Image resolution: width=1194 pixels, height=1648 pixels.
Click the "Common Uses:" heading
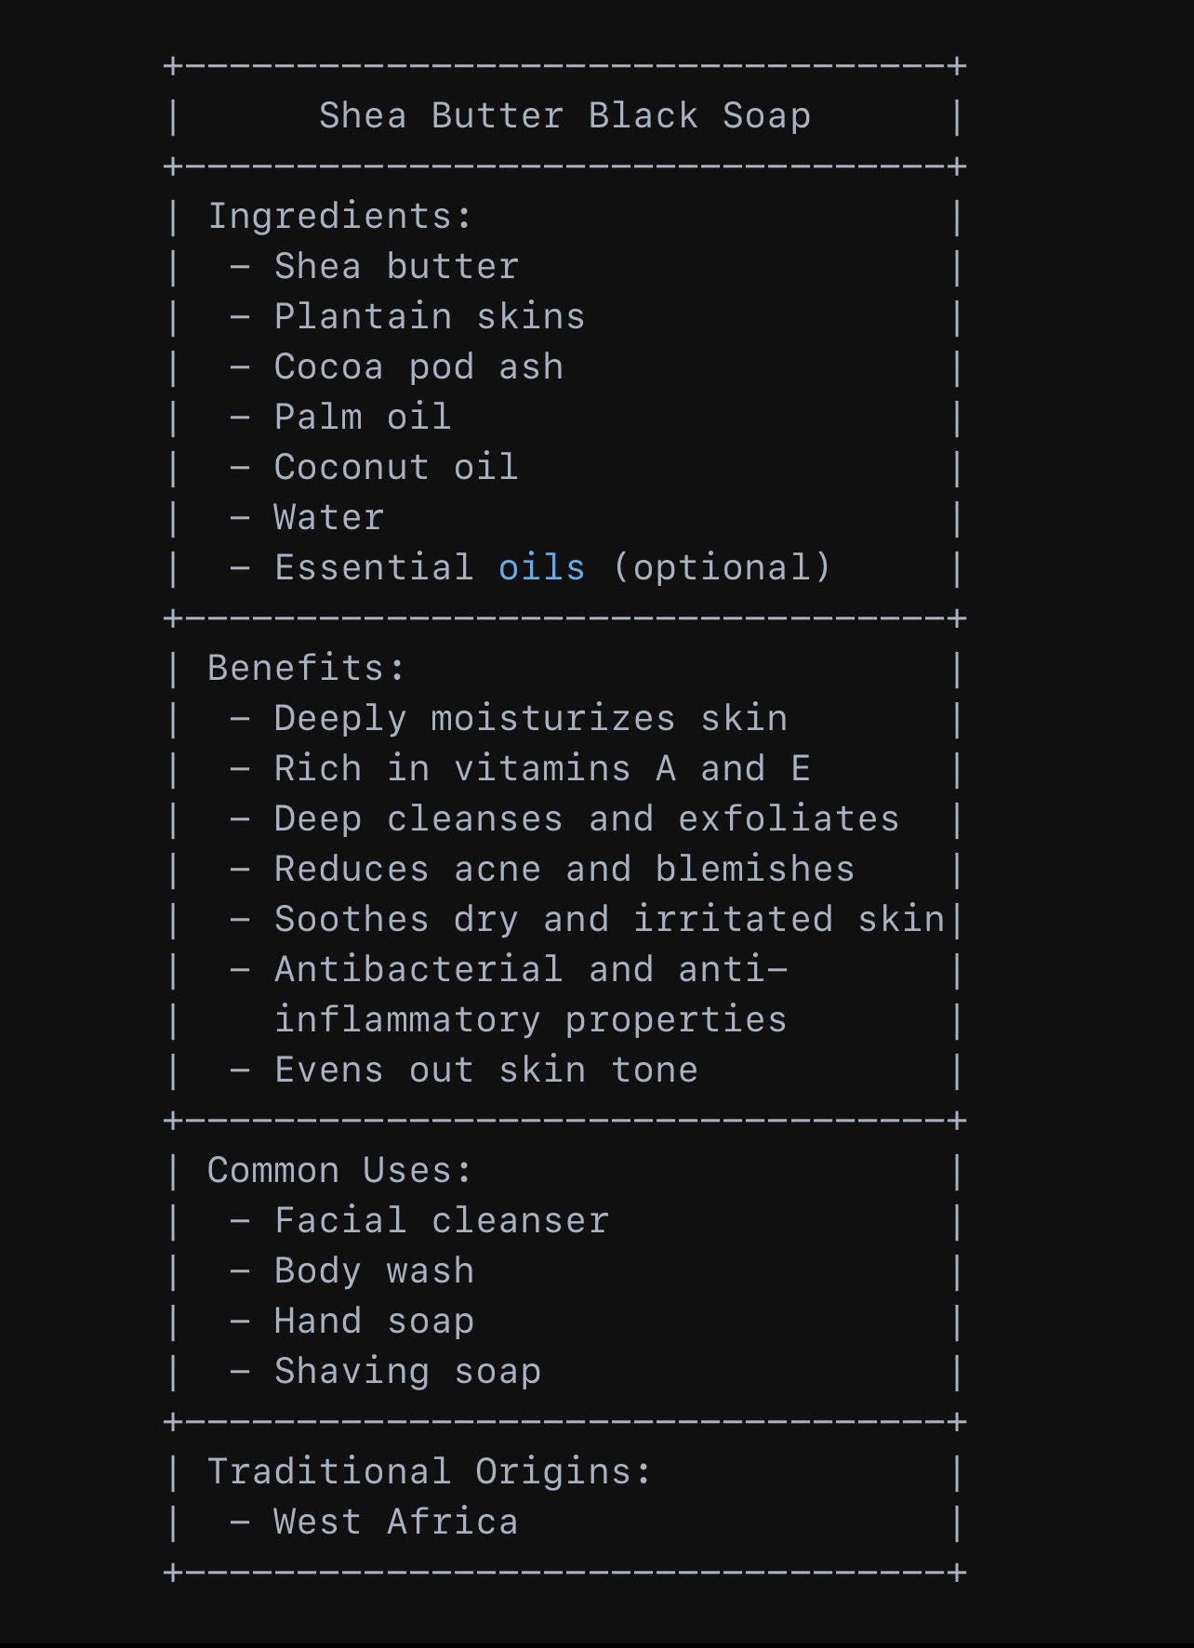coord(339,1171)
